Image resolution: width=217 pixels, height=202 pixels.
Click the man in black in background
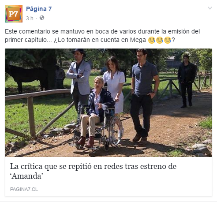pos(187,81)
